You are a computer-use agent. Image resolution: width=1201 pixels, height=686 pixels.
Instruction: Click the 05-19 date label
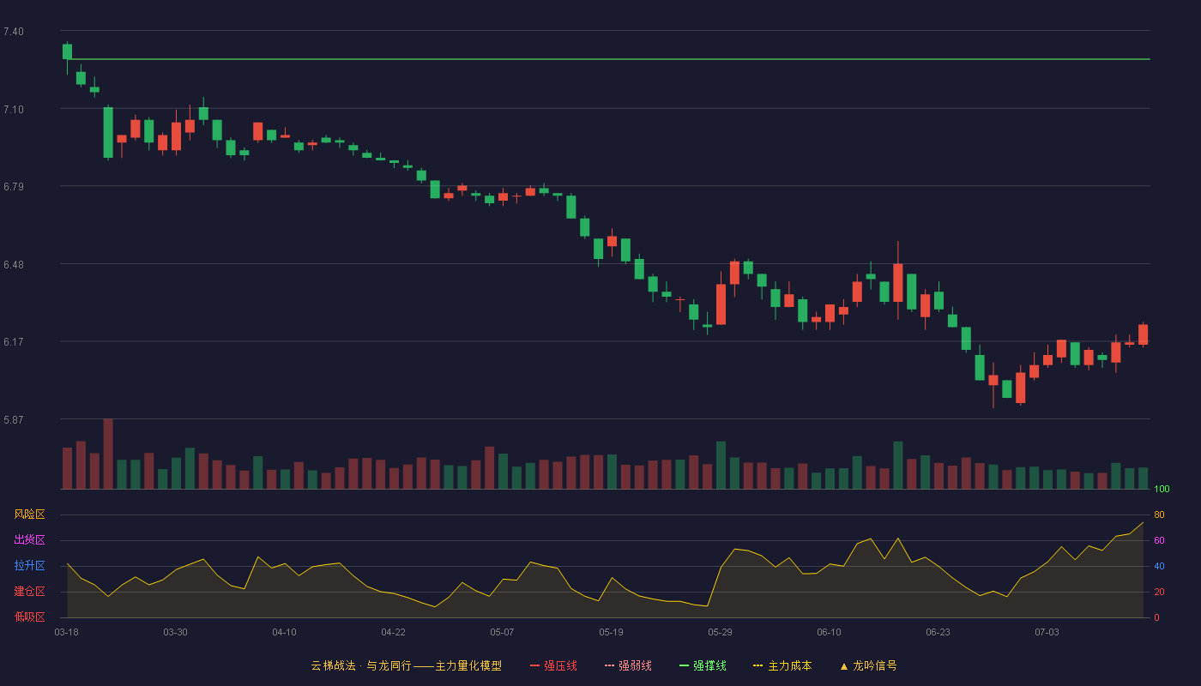click(x=611, y=632)
